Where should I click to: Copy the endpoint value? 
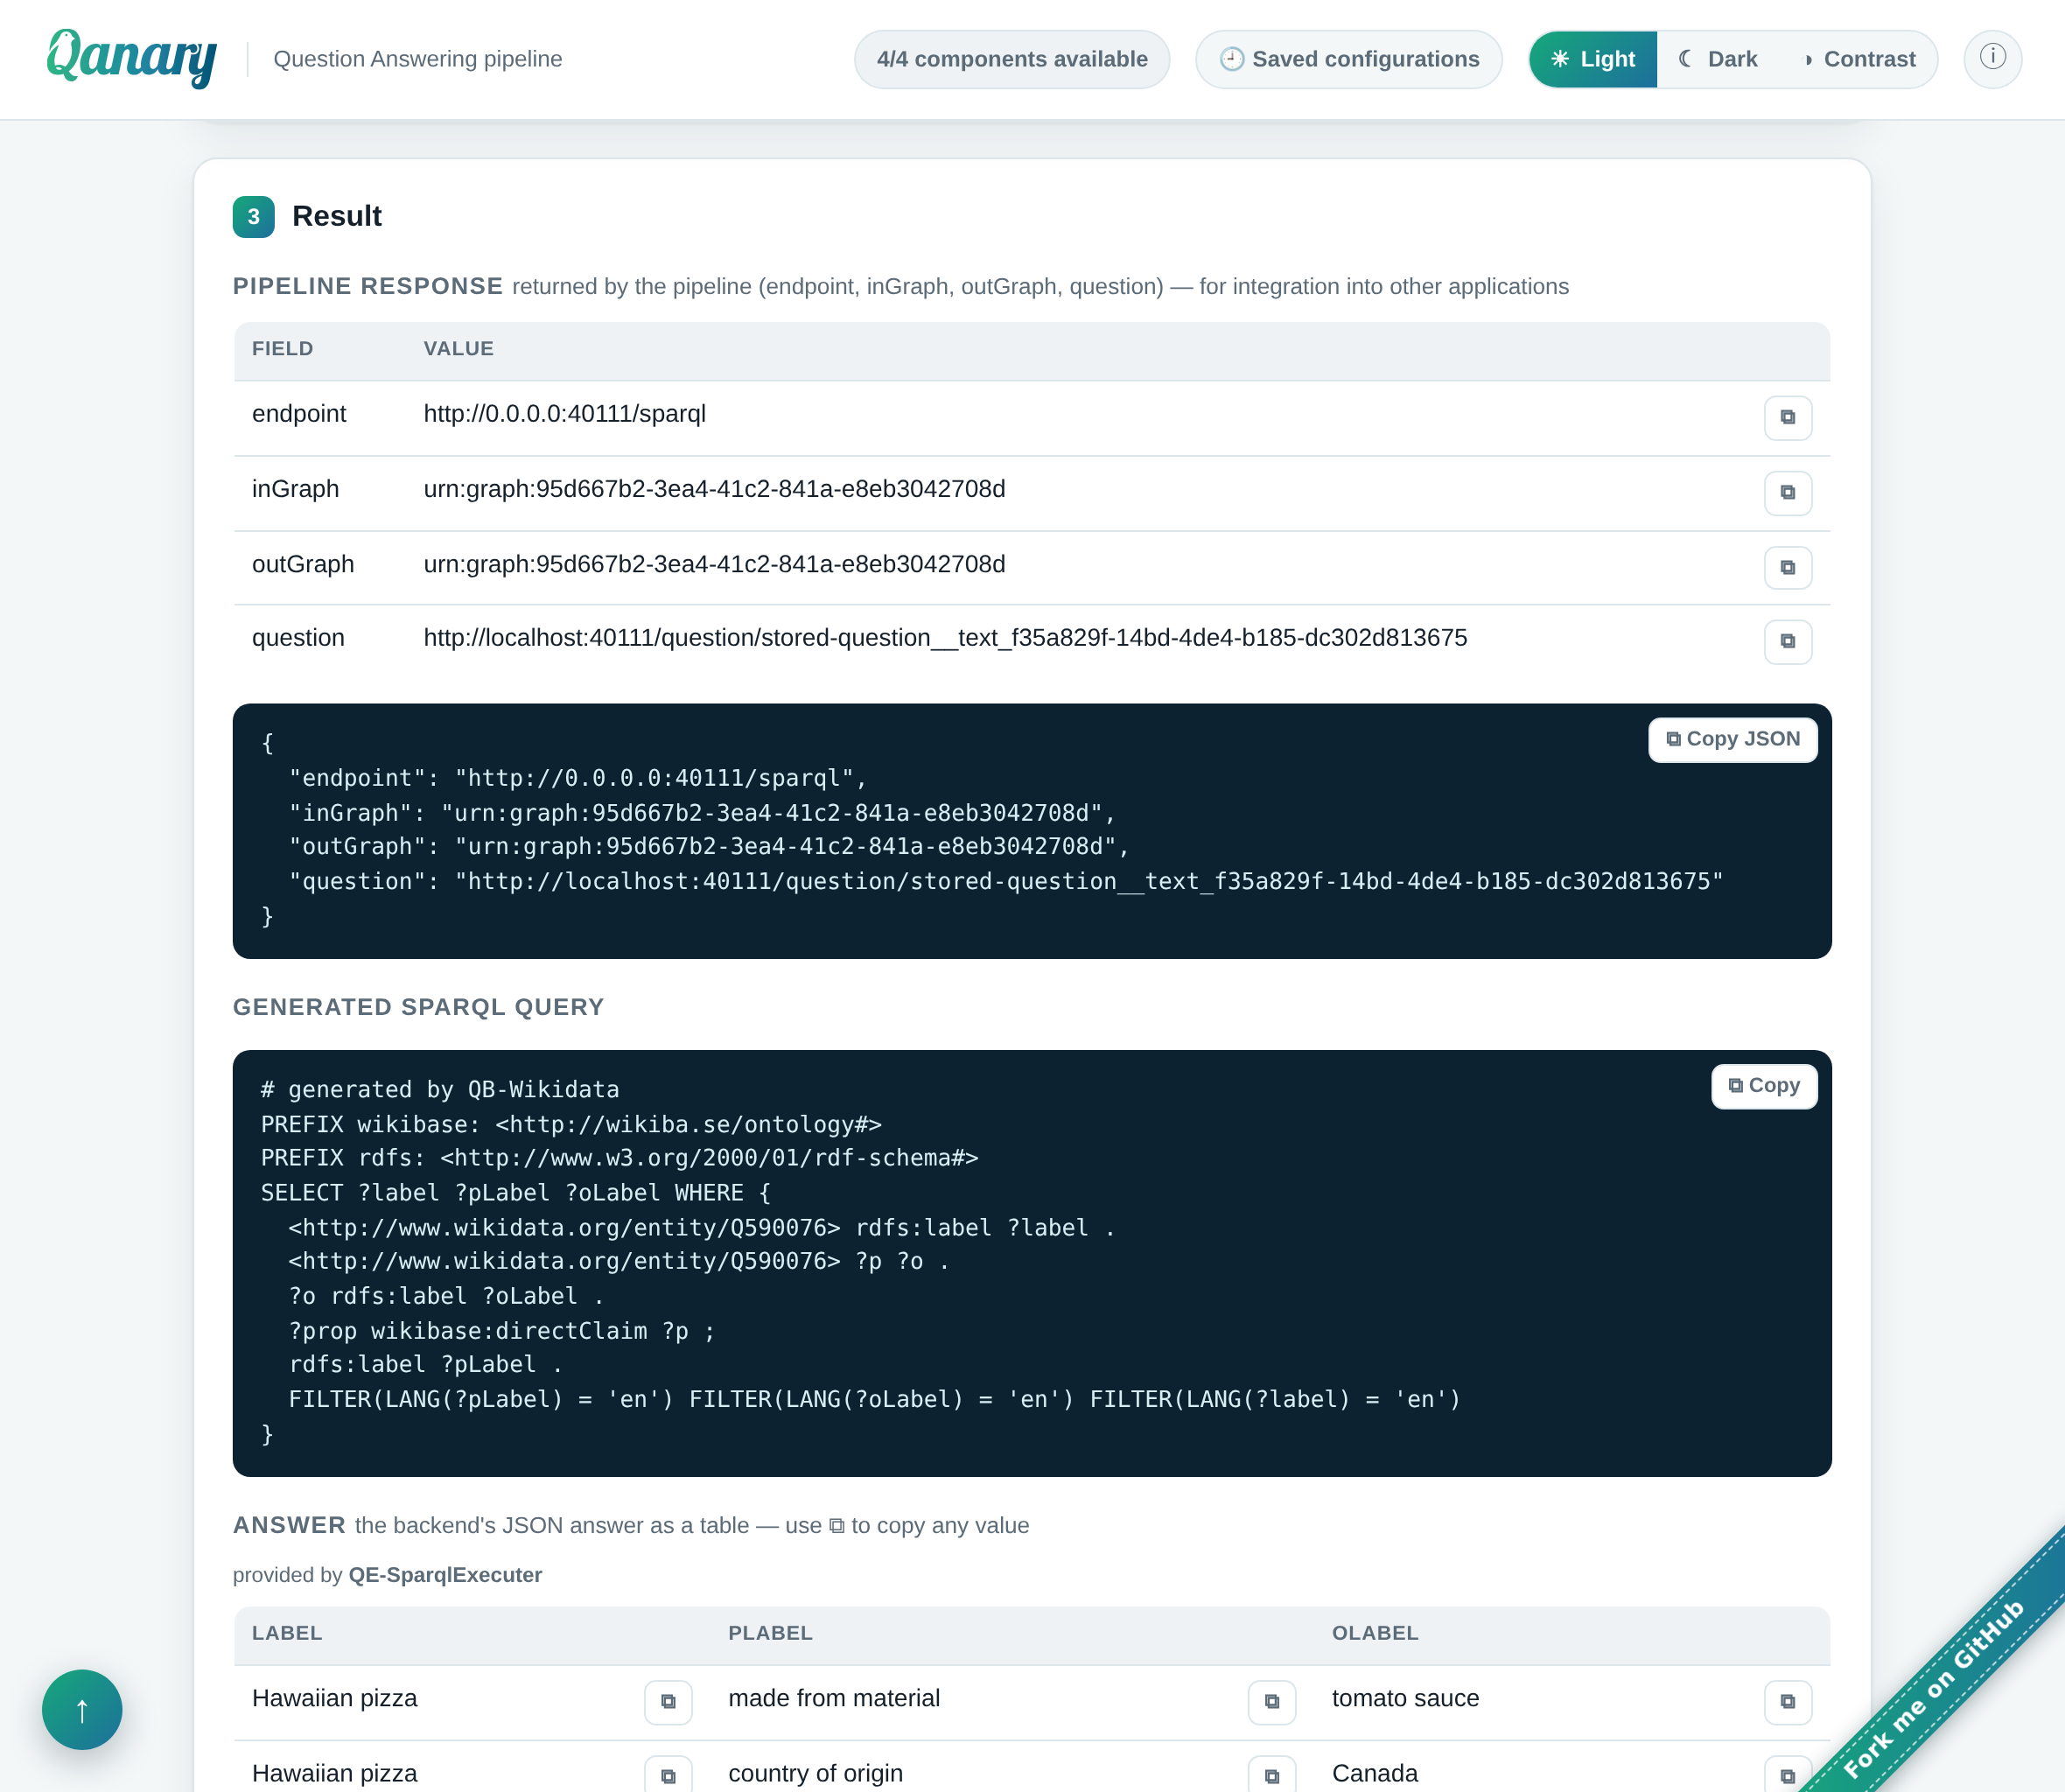[1788, 417]
